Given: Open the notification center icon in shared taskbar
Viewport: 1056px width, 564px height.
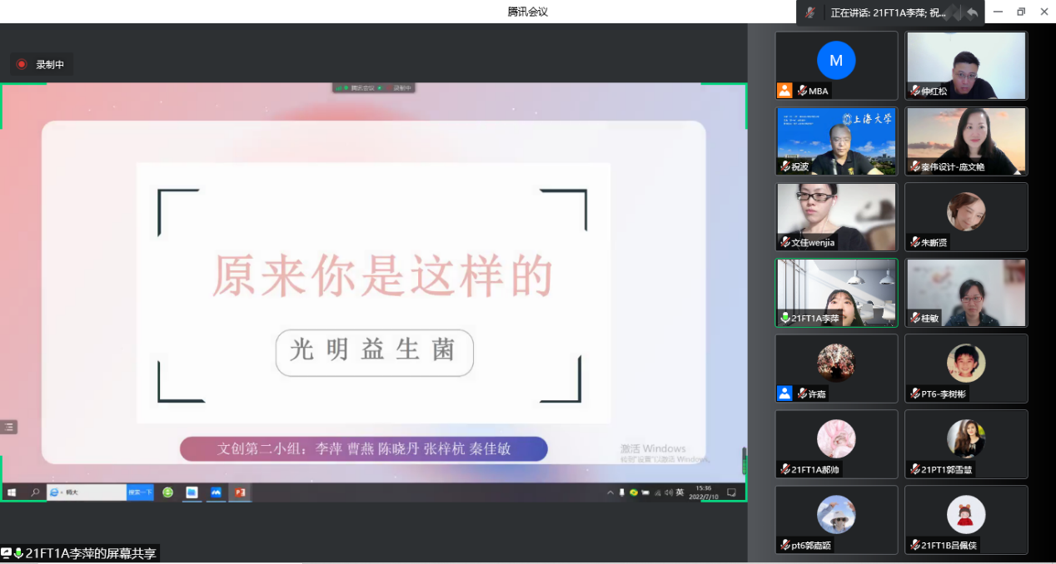Looking at the screenshot, I should click(732, 492).
